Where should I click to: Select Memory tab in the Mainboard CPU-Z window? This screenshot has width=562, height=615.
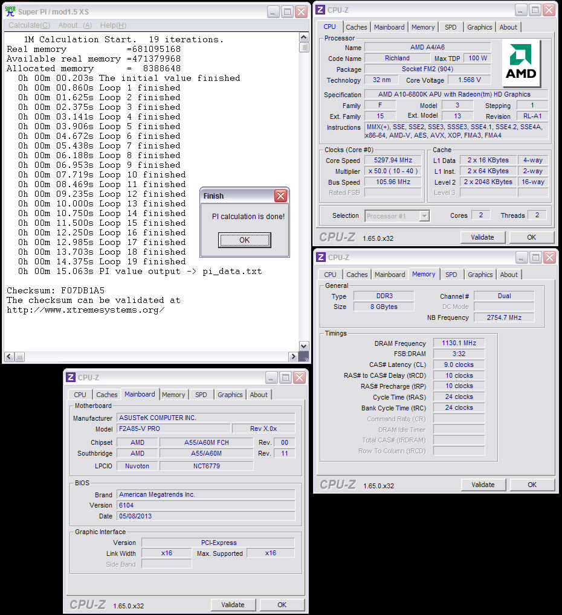(x=173, y=395)
